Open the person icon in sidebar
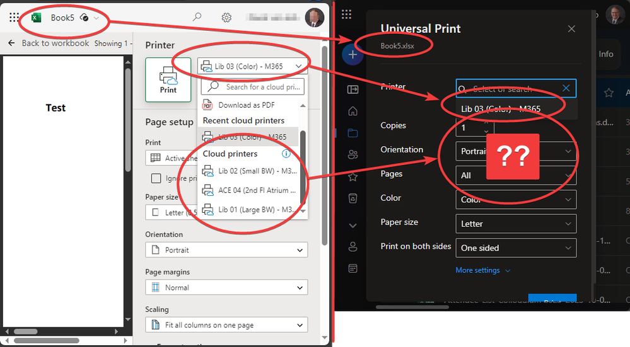The width and height of the screenshot is (630, 347). pyautogui.click(x=353, y=247)
